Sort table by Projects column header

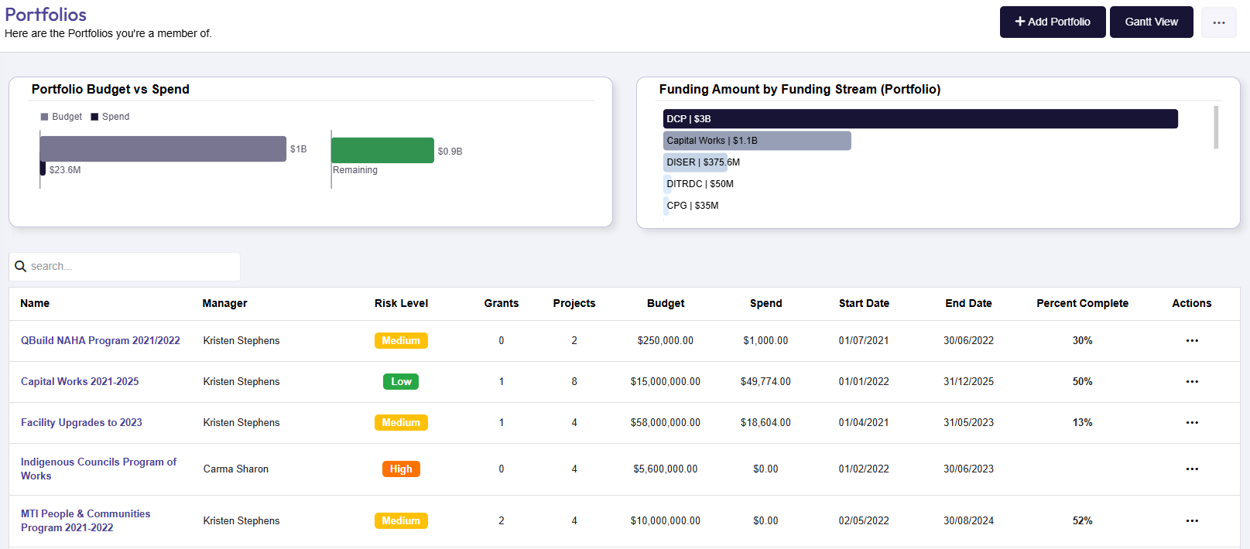(x=574, y=303)
